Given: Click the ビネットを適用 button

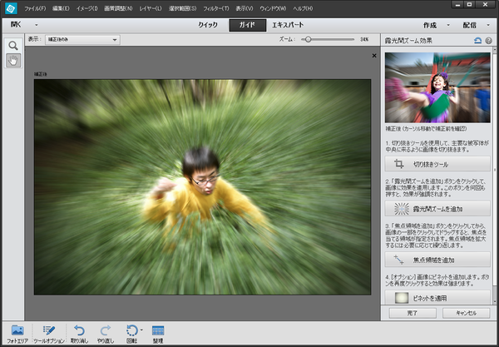Looking at the screenshot, I should point(437,298).
